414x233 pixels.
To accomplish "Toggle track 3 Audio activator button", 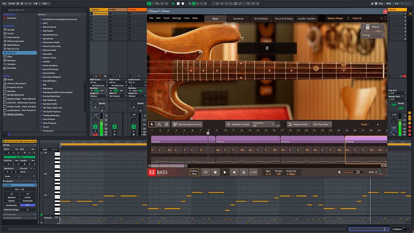I will point(134,127).
